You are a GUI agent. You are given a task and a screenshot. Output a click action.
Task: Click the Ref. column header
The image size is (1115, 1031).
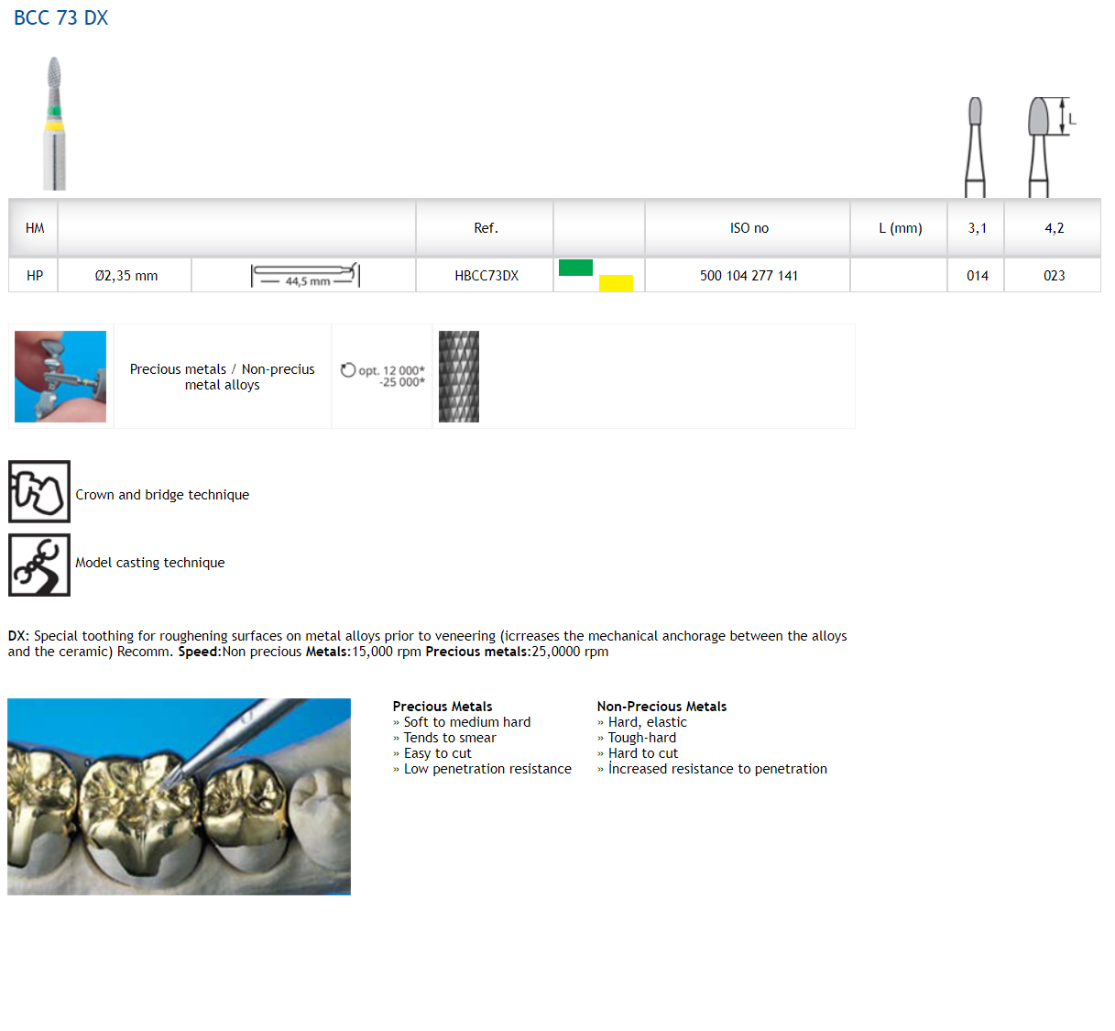486,228
